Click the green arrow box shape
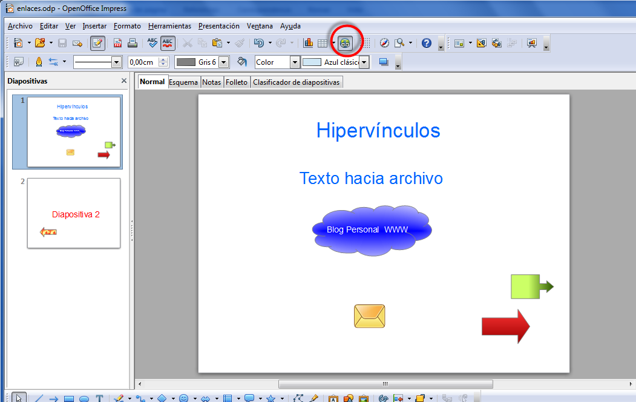 pos(532,287)
